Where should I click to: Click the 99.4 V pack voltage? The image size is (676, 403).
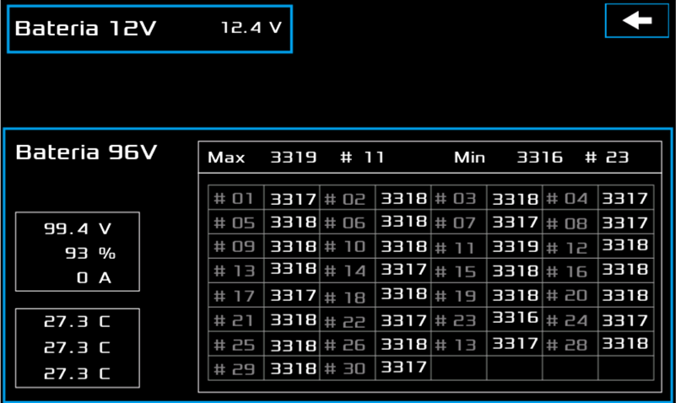coord(78,228)
